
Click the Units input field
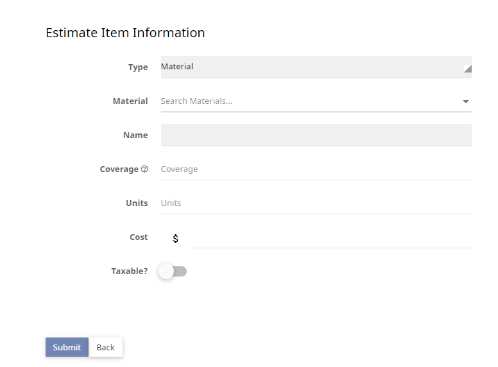point(316,203)
